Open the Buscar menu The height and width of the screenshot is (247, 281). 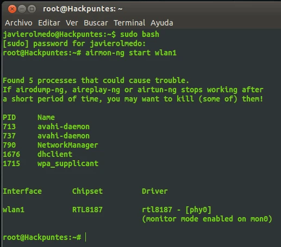(x=96, y=23)
